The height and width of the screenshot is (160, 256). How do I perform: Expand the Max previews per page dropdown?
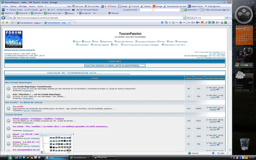(x=229, y=10)
